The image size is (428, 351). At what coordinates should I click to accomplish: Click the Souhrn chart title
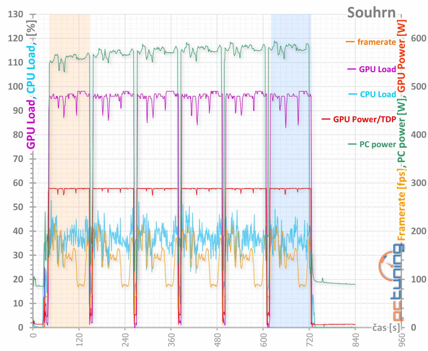point(371,13)
